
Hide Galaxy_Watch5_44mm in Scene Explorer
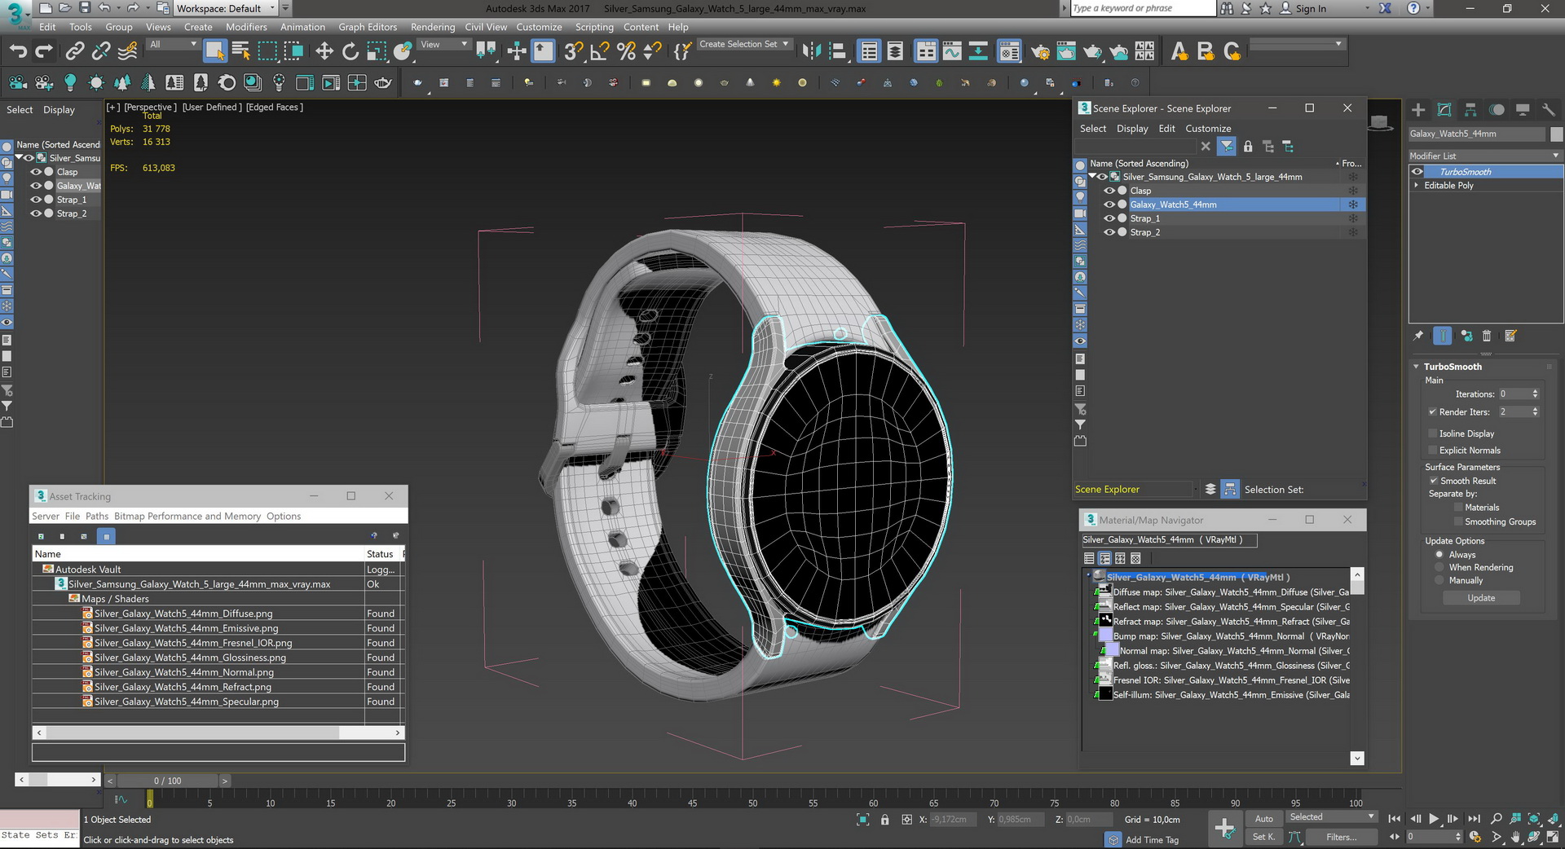(x=1109, y=205)
